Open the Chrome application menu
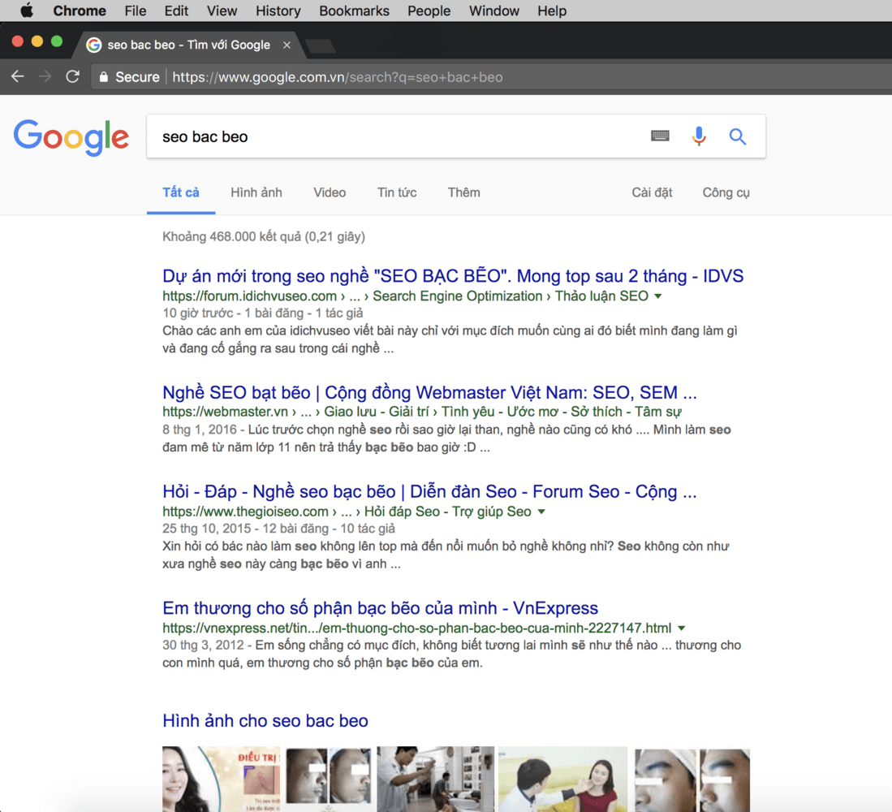 [80, 11]
